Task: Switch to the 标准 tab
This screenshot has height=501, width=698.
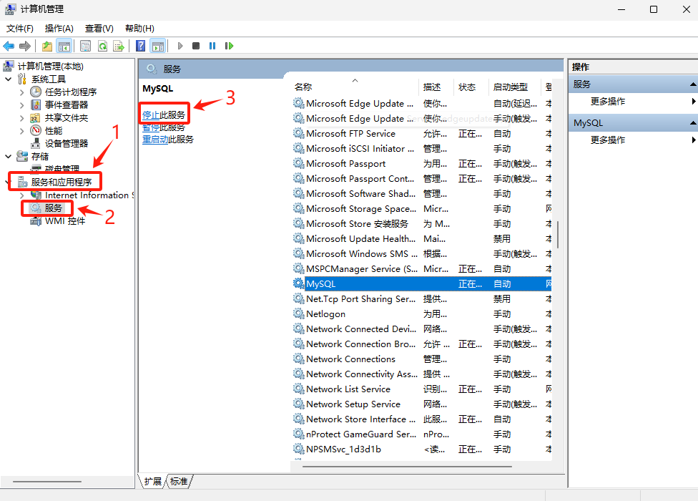Action: coord(179,482)
